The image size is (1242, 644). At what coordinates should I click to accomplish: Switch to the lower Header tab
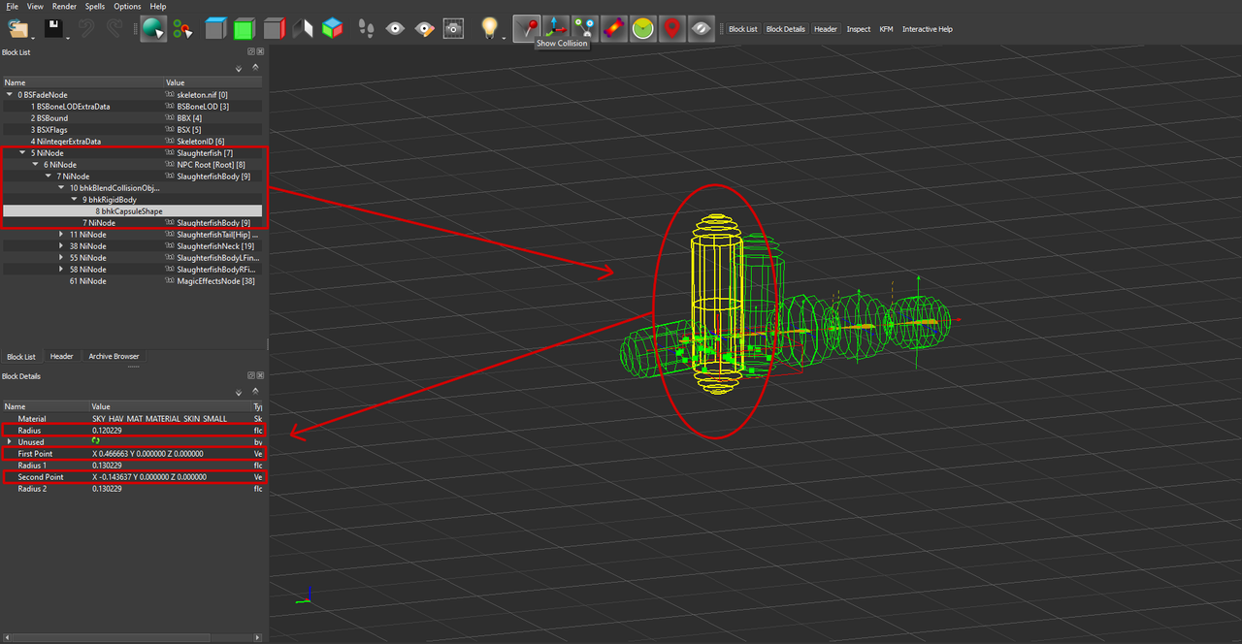click(61, 356)
